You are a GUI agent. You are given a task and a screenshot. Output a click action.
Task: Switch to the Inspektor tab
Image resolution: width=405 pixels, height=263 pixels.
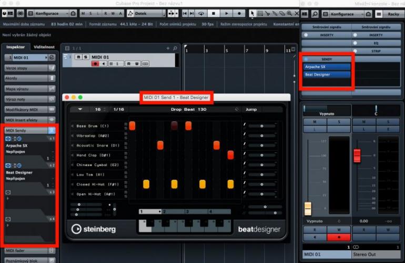coord(15,47)
